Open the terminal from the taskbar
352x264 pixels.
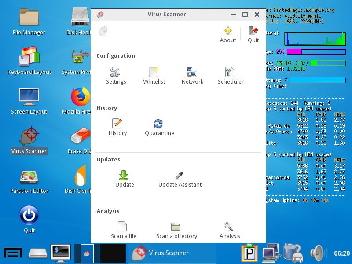pyautogui.click(x=60, y=253)
